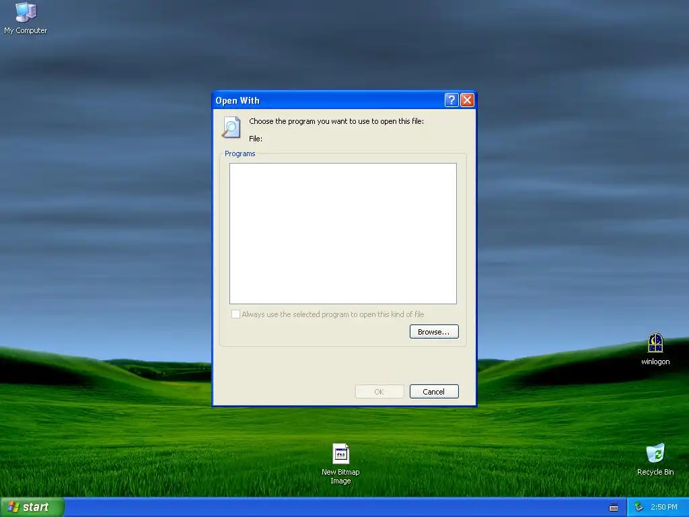The image size is (689, 517).
Task: Select the Recycle Bin desktop icon
Action: tap(655, 459)
